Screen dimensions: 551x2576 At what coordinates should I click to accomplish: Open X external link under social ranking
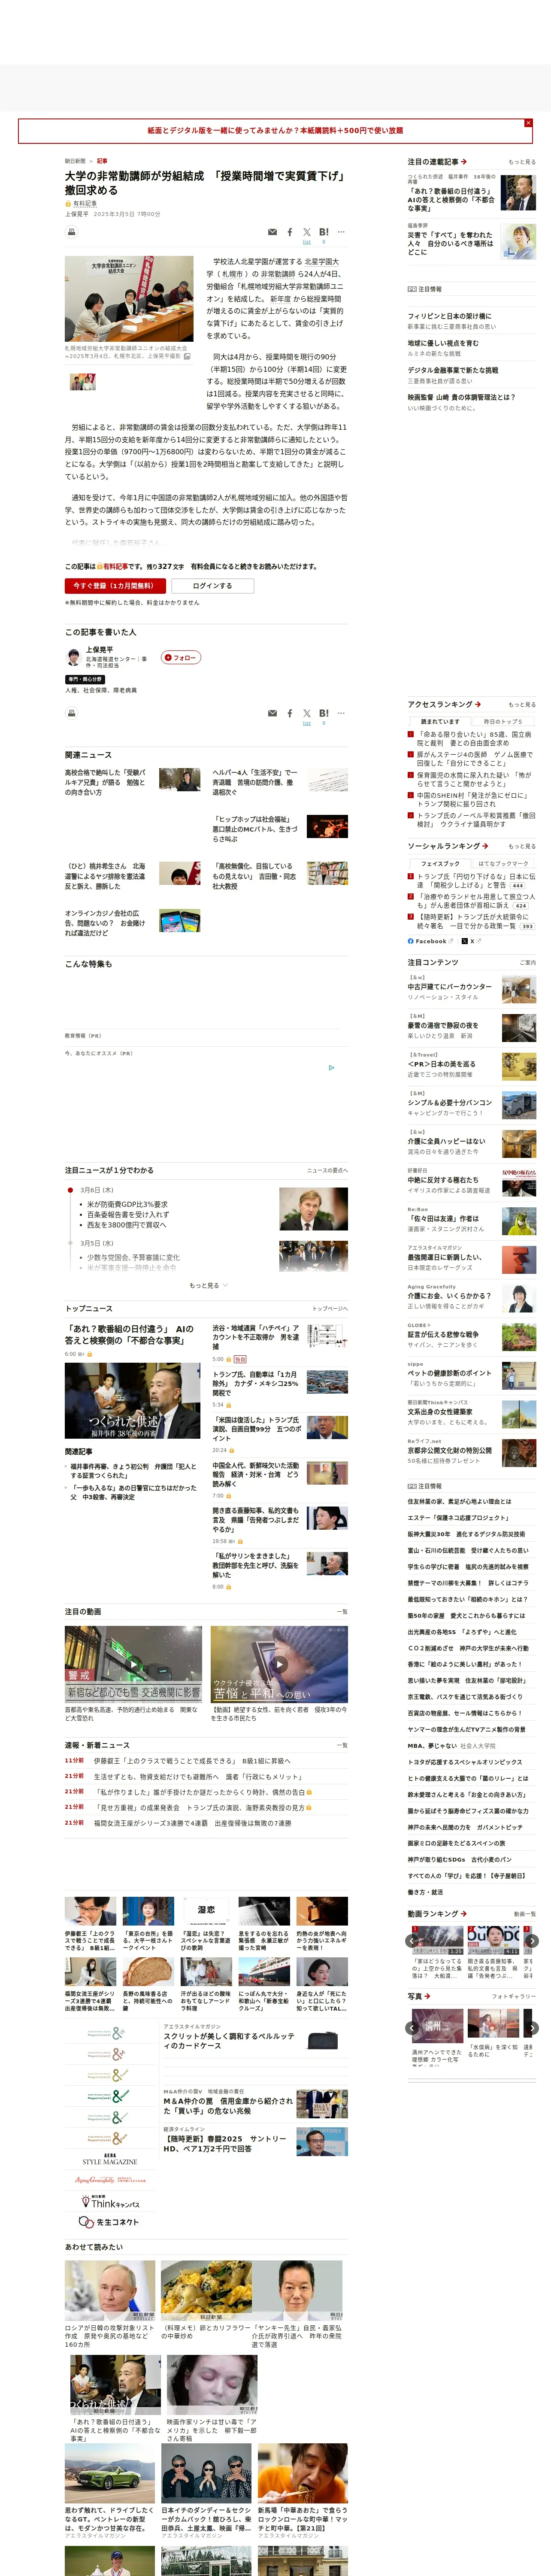[472, 941]
